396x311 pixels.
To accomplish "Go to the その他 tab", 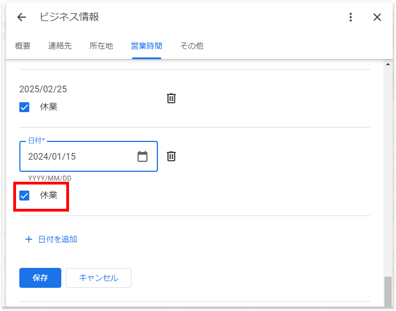I will [x=192, y=46].
